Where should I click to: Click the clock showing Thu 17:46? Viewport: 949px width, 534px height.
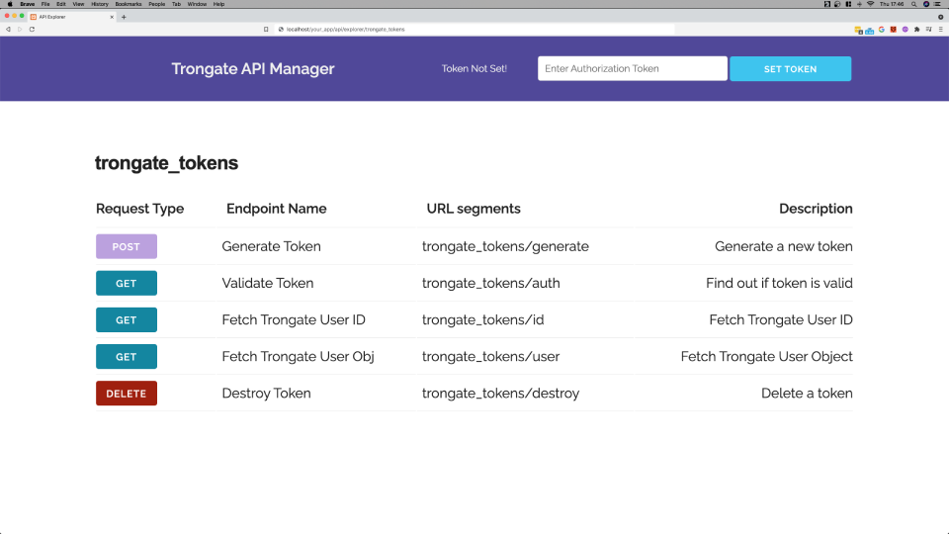892,4
